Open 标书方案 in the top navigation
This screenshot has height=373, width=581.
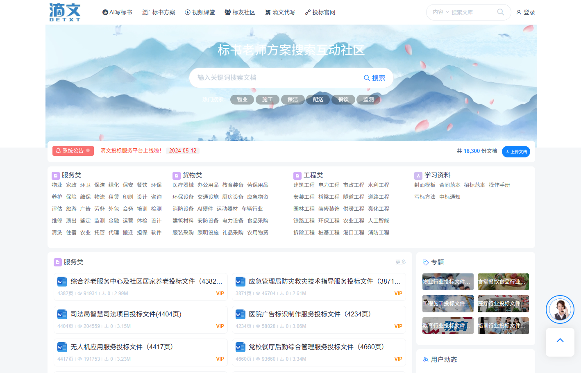(159, 12)
